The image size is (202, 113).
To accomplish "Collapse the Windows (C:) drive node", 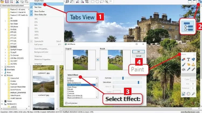I will pos(2,104).
